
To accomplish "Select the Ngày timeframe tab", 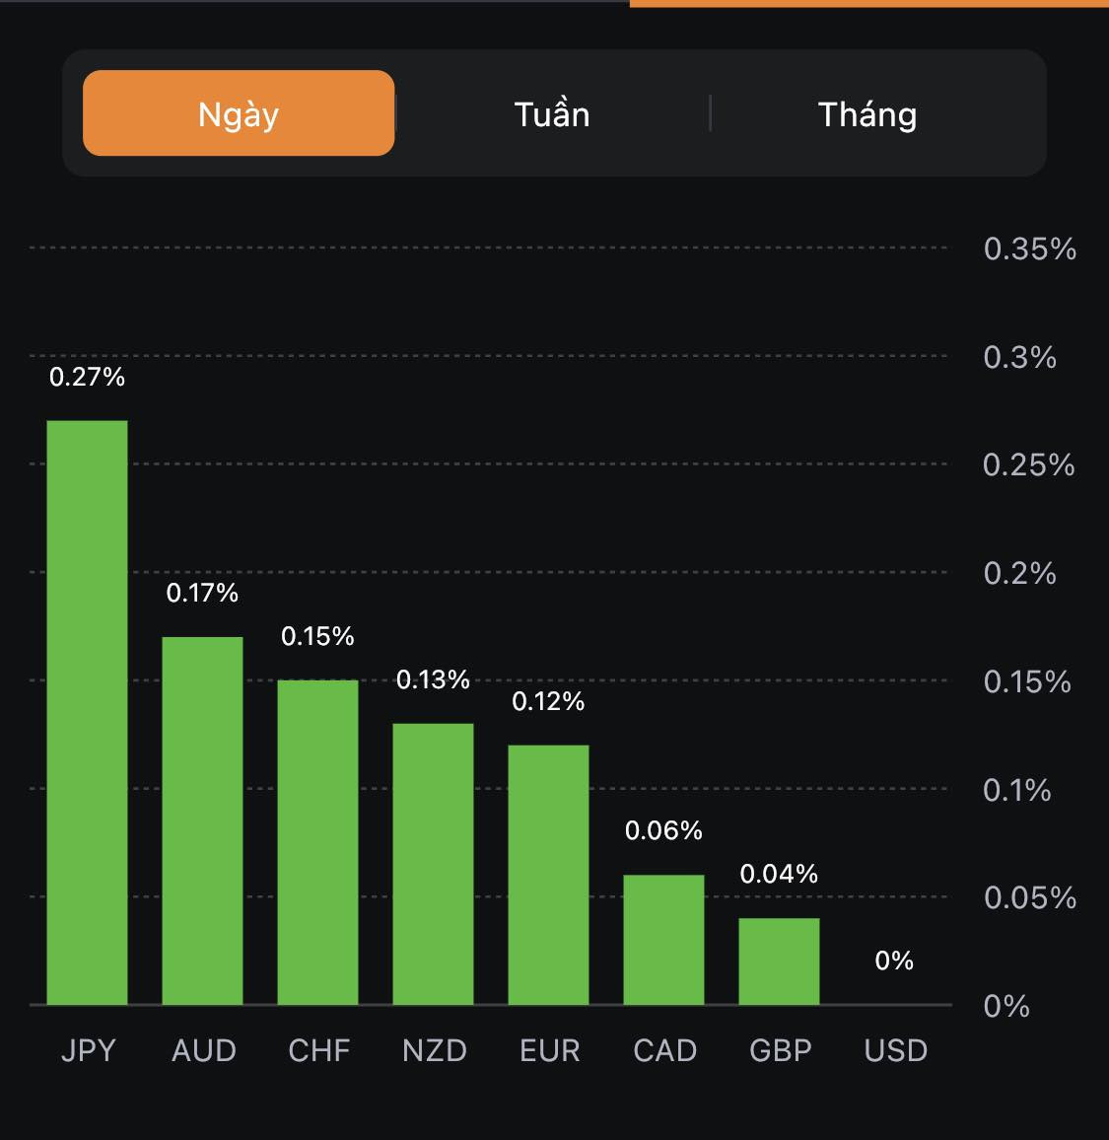I will pyautogui.click(x=239, y=113).
